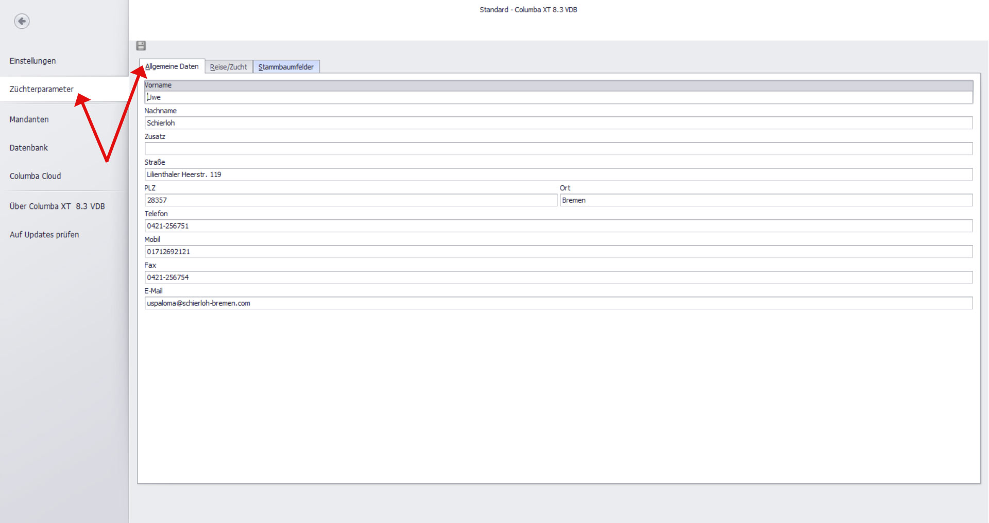Switch to the Allgemeine Daten tab
This screenshot has width=989, height=523.
click(x=172, y=66)
